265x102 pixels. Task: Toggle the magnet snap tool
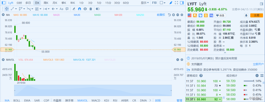pyautogui.click(x=79, y=9)
